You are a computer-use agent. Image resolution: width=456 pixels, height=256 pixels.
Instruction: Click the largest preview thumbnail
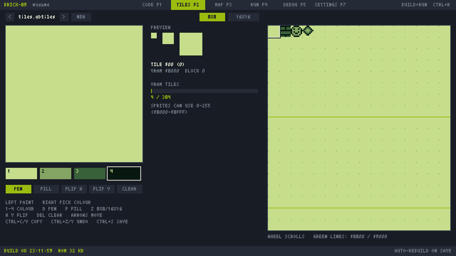(x=191, y=44)
